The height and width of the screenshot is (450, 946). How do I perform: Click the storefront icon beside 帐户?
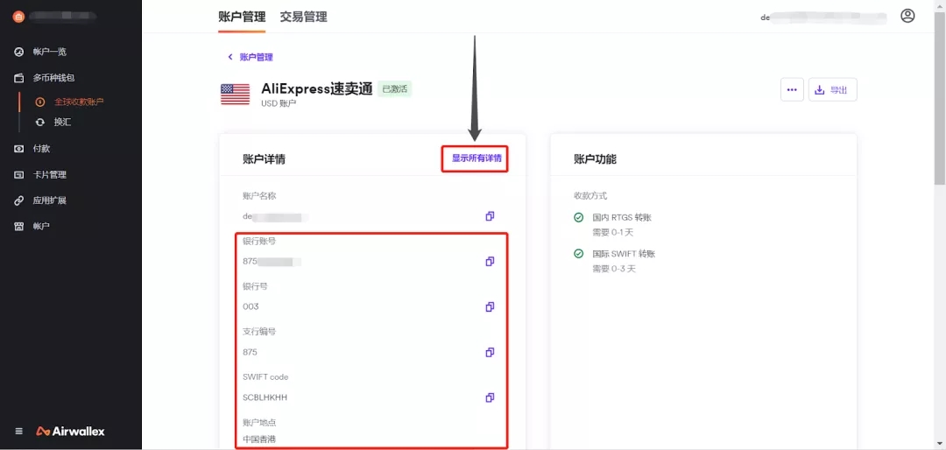[18, 226]
